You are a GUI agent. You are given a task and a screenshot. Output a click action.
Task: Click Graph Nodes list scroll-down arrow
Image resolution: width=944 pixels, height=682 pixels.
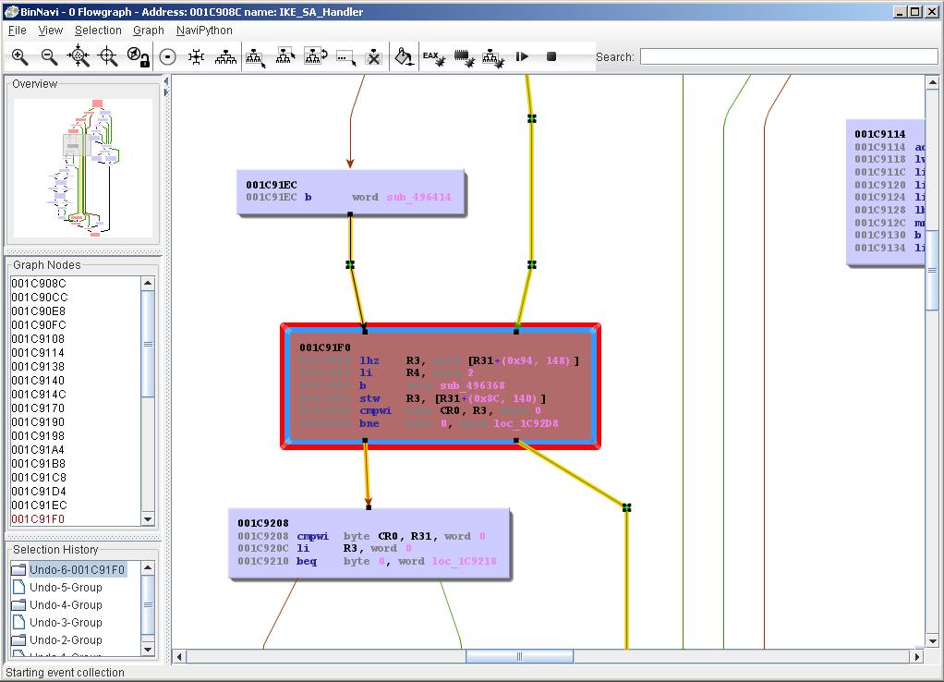(x=148, y=518)
